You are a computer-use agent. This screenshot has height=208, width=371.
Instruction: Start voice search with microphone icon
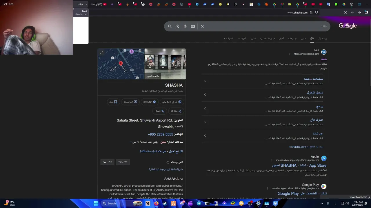click(185, 26)
